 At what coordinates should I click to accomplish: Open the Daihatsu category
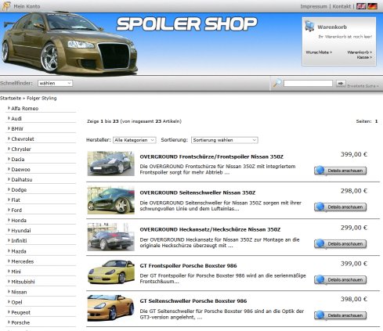coord(22,179)
